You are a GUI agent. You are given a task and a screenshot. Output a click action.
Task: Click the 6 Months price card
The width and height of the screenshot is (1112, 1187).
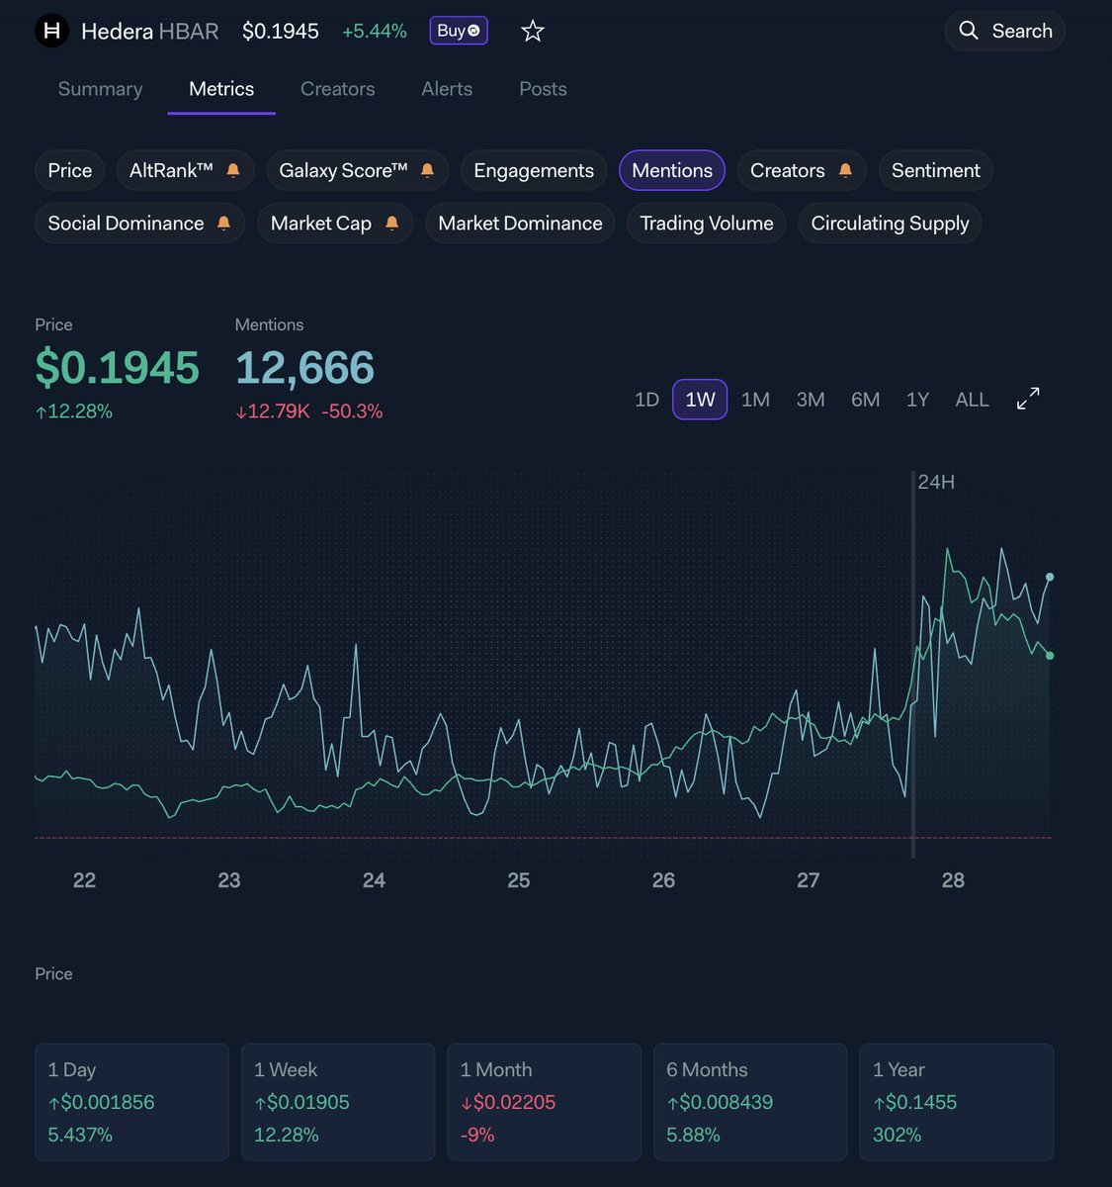[x=750, y=1102]
